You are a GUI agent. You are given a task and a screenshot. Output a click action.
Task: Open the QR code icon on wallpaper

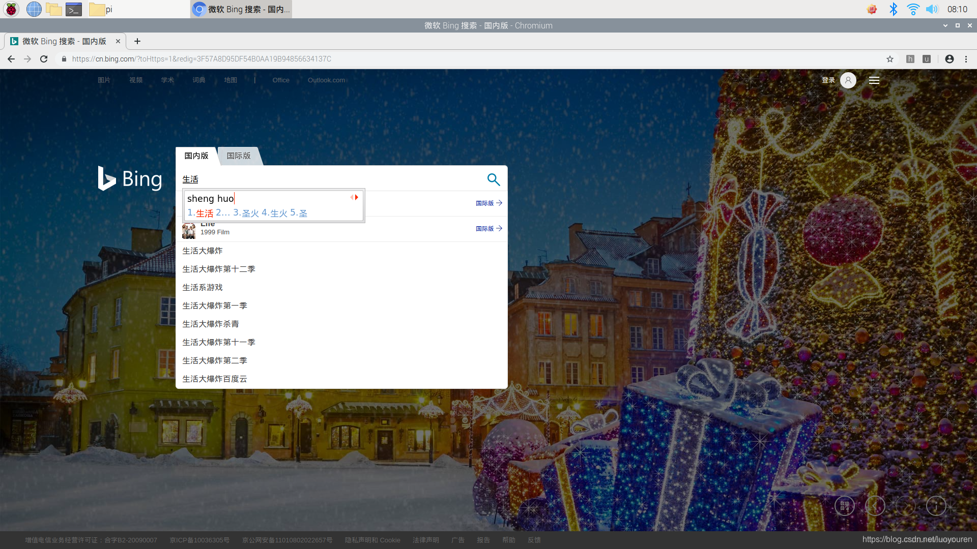click(844, 506)
